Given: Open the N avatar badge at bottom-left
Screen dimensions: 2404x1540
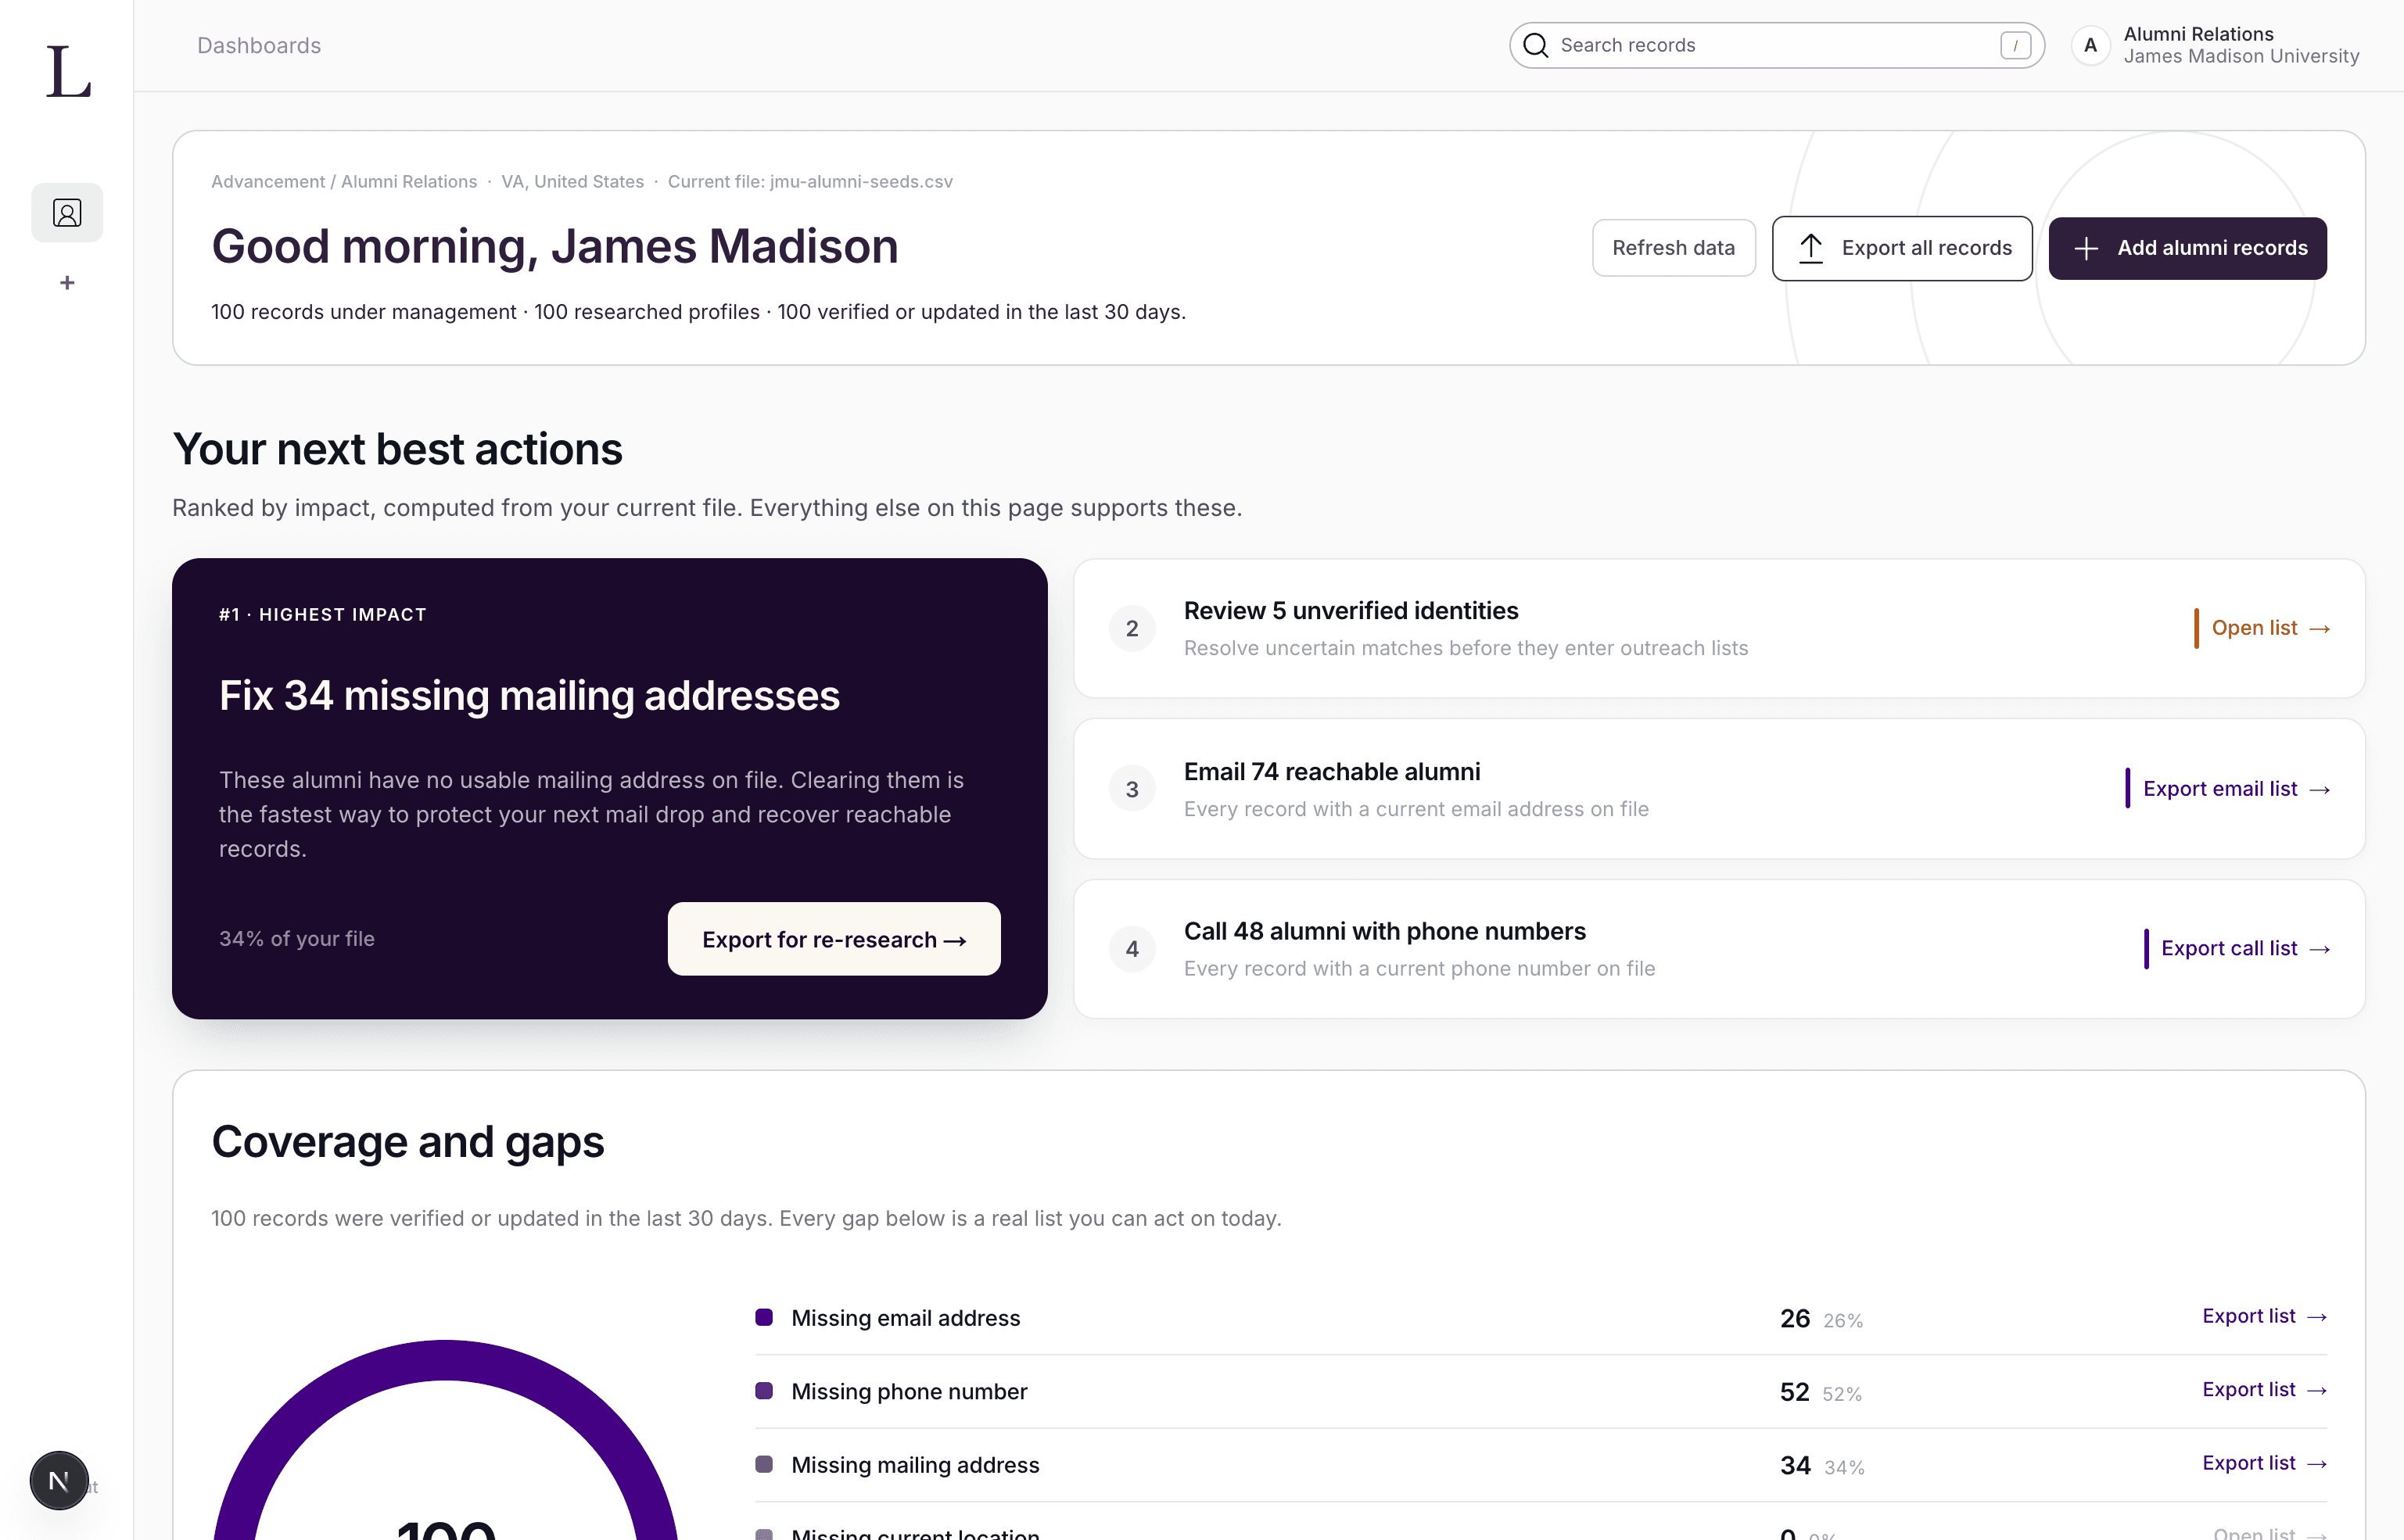Looking at the screenshot, I should (x=59, y=1481).
